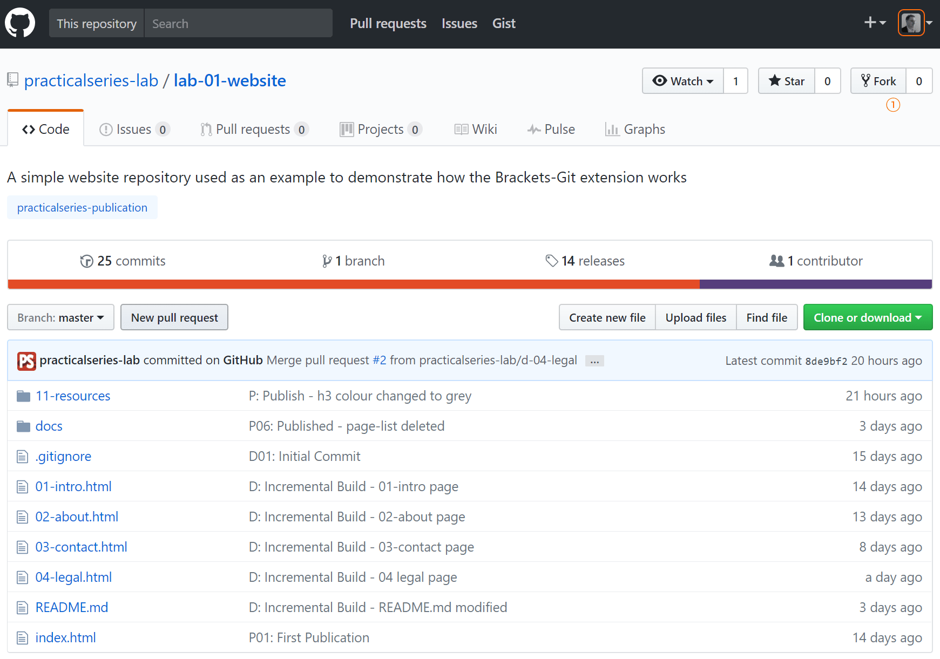Open commit 'D01: Initial Commit'
The width and height of the screenshot is (940, 659).
(x=305, y=457)
